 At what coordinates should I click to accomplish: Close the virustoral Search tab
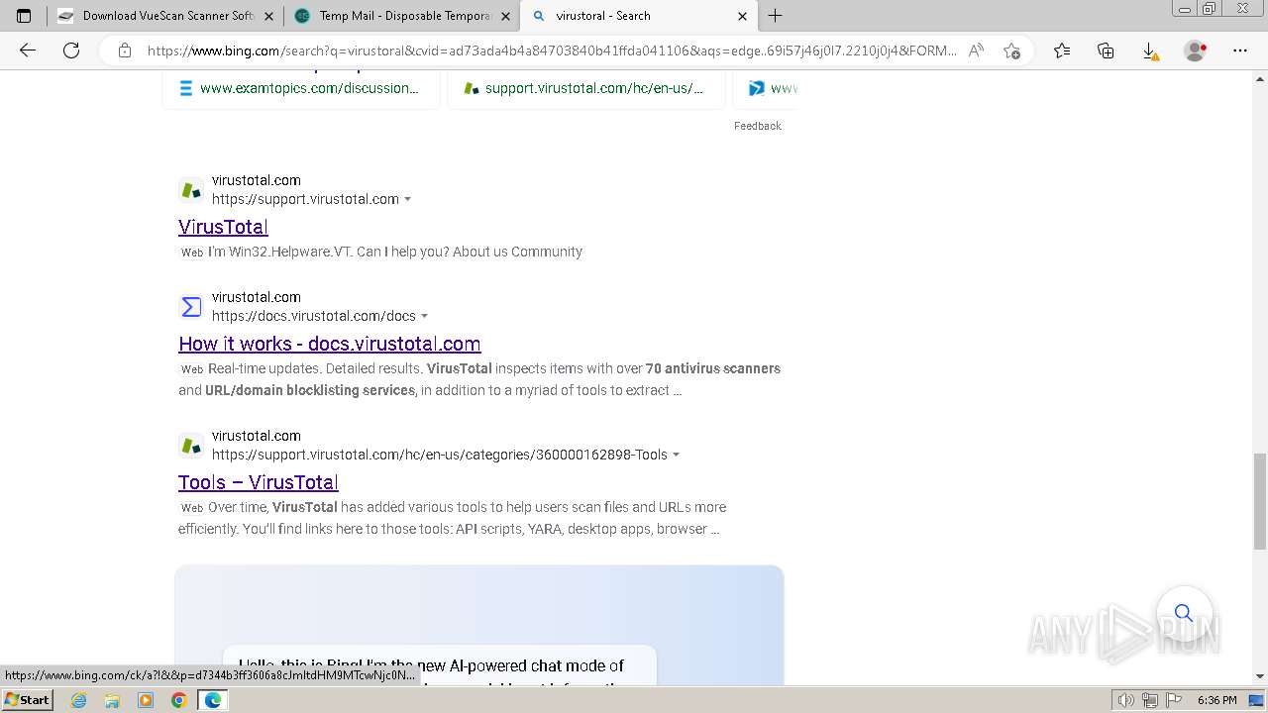click(x=743, y=16)
